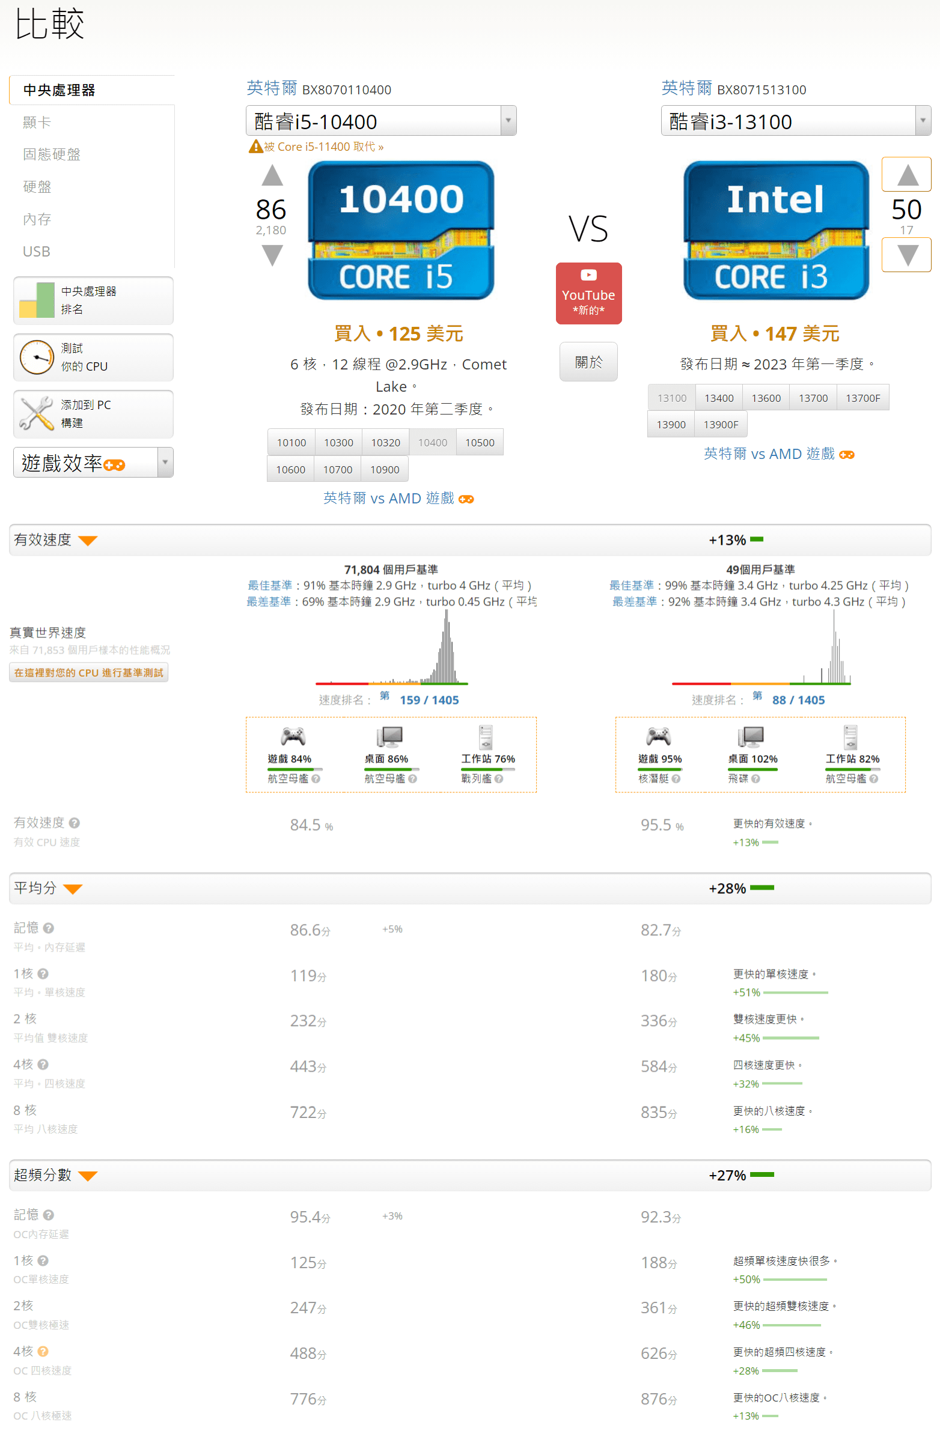Click the i5-10400 desktop 86% monitor icon

point(389,737)
